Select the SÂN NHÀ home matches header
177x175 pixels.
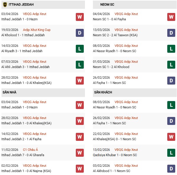coord(9,92)
